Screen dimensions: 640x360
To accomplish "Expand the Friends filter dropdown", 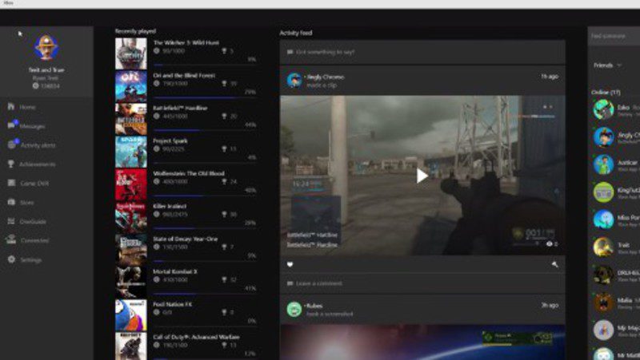I will point(608,65).
